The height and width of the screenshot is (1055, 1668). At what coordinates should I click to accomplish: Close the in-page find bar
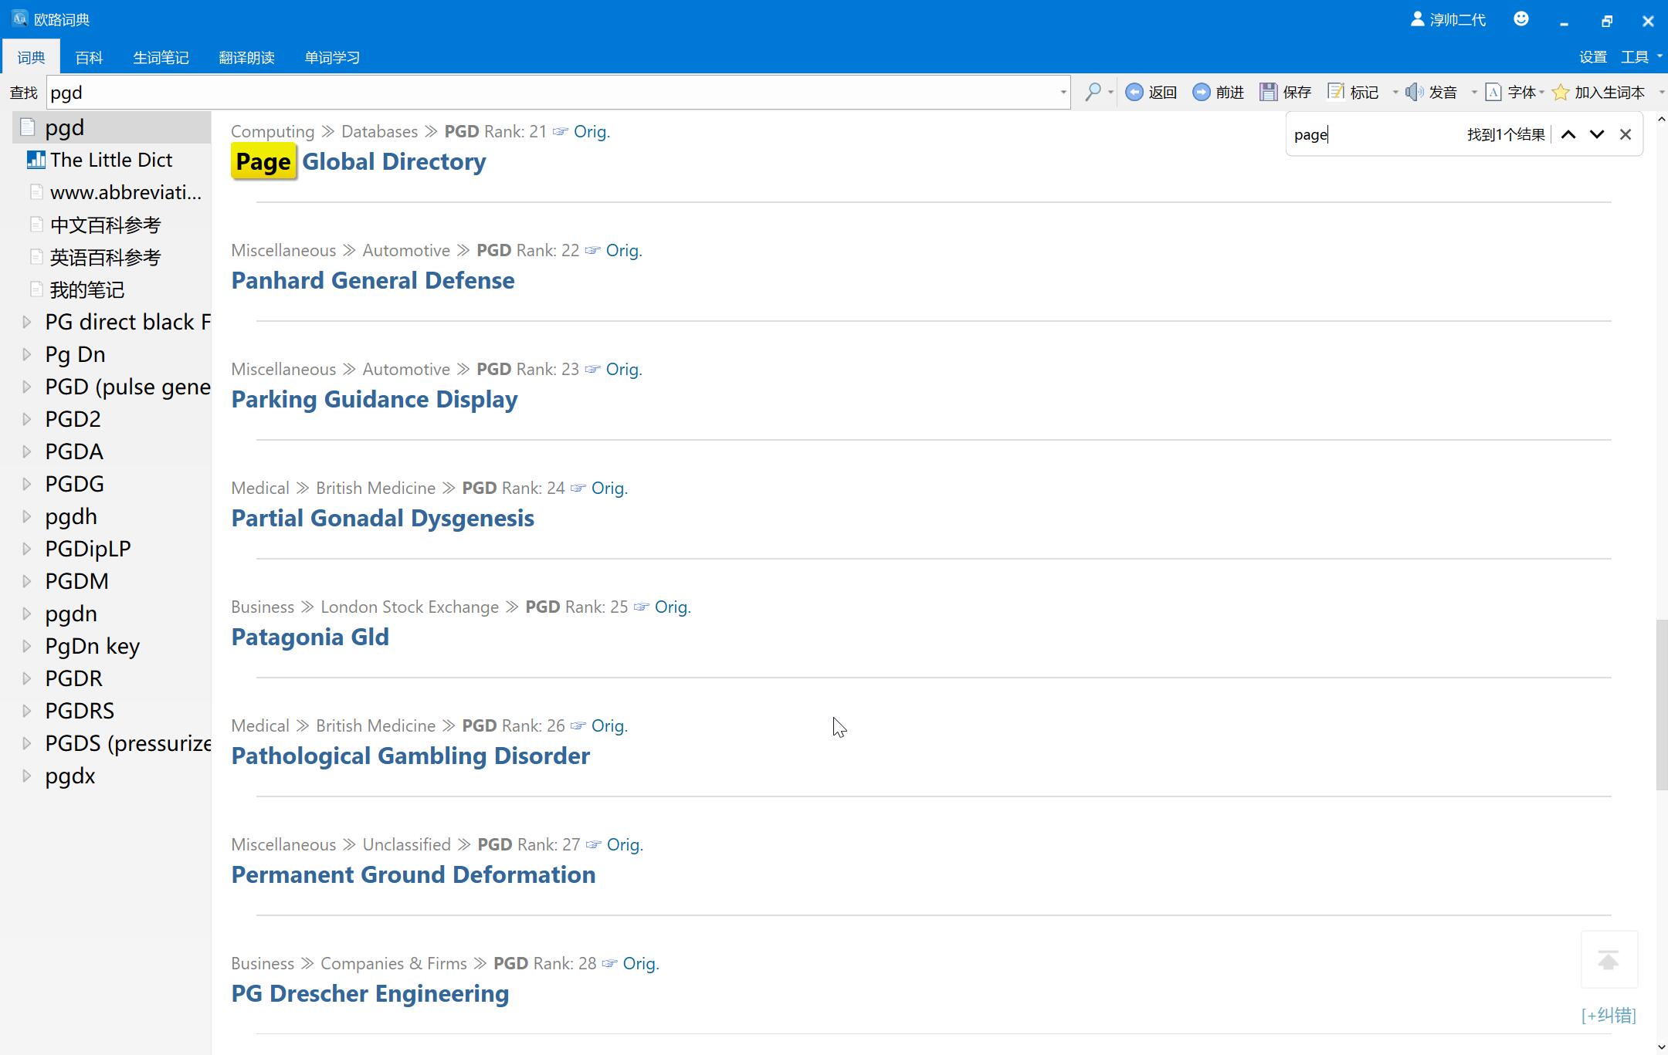pos(1626,134)
